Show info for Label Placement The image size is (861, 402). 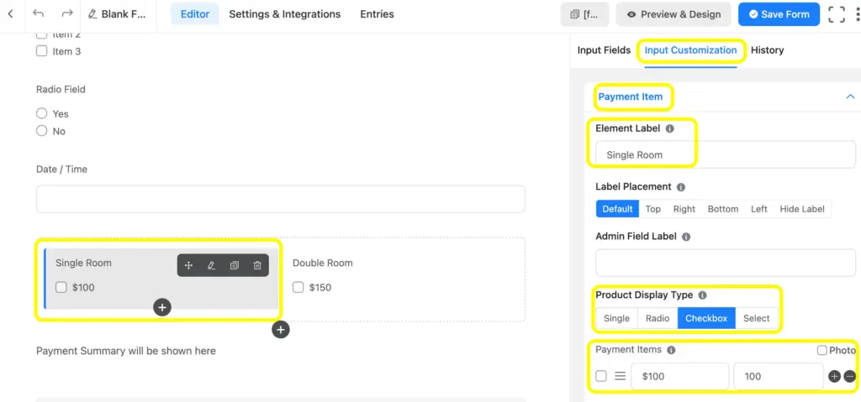click(681, 187)
